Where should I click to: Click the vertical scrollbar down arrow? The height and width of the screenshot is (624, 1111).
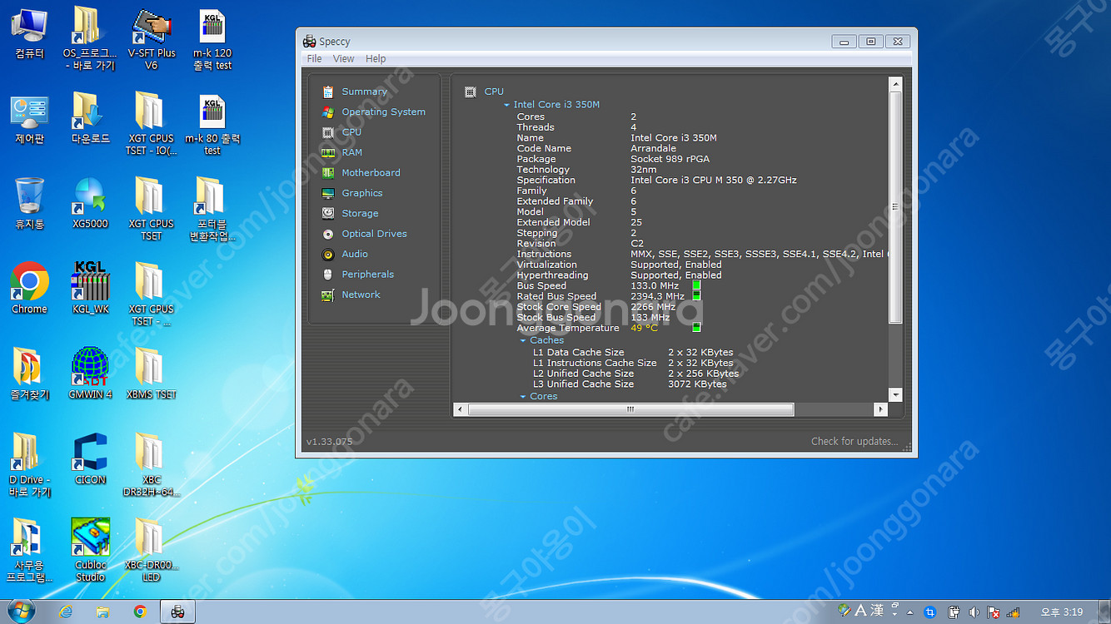[x=896, y=395]
